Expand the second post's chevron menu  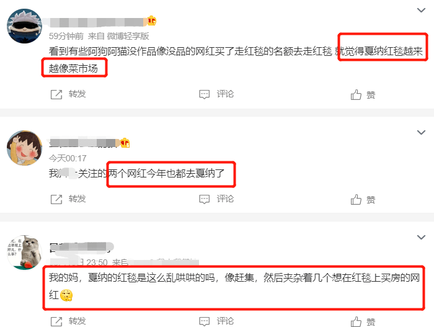pyautogui.click(x=421, y=132)
